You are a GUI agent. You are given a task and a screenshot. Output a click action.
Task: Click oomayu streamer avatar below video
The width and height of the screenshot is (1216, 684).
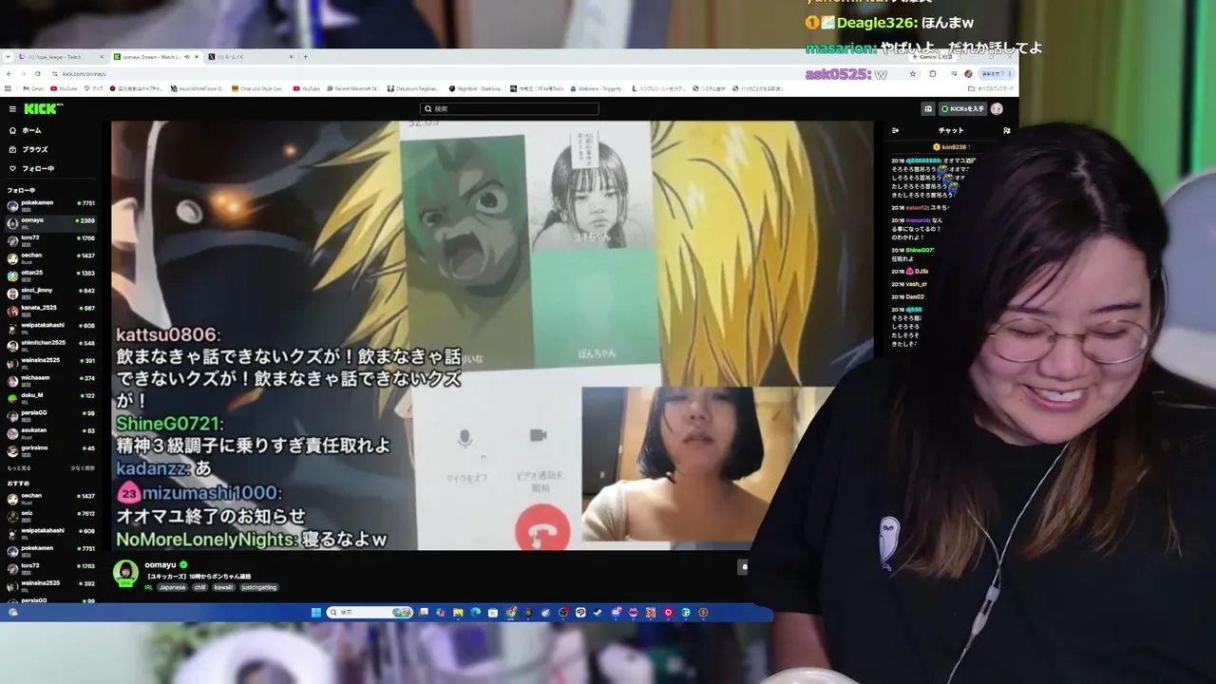click(x=125, y=573)
